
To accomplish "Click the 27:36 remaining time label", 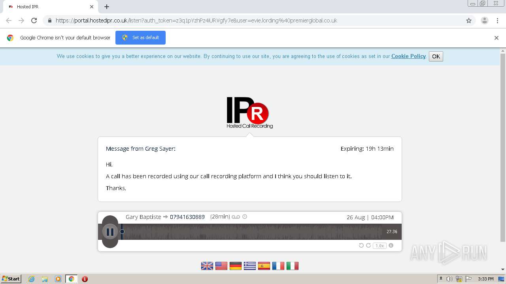I will 392,232.
